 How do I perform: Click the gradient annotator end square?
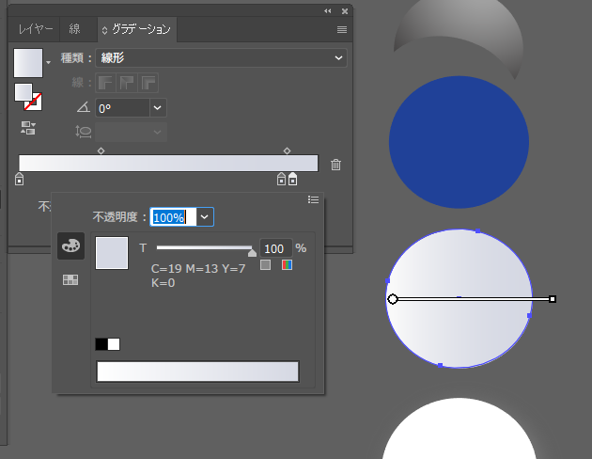pyautogui.click(x=553, y=299)
